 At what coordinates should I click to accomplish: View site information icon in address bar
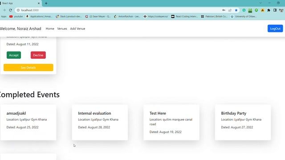(18, 10)
